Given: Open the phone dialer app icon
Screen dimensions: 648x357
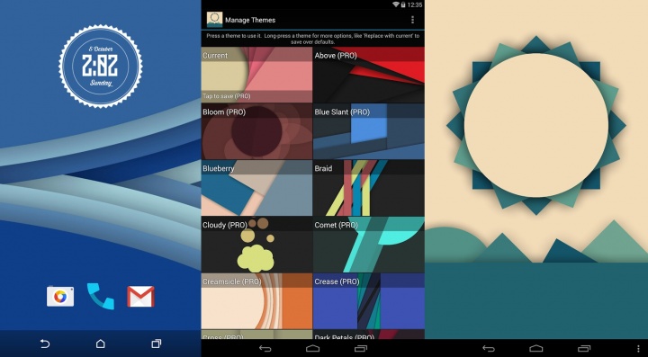Looking at the screenshot, I should pyautogui.click(x=101, y=296).
